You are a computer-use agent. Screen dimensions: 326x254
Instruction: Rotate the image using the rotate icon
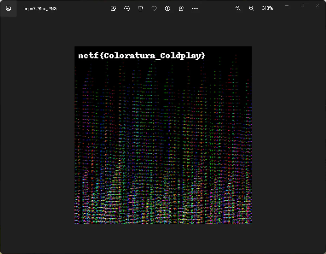click(127, 8)
